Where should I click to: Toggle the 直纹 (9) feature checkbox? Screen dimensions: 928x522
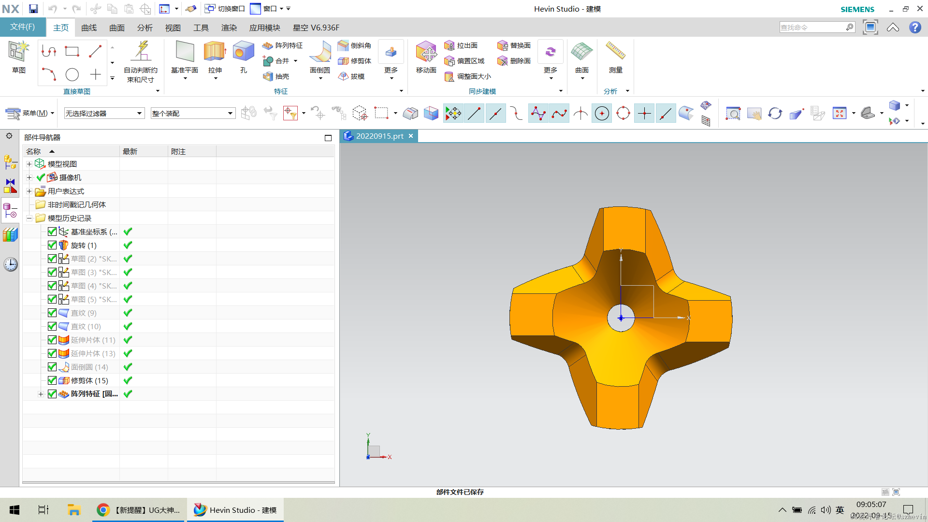[x=52, y=313]
